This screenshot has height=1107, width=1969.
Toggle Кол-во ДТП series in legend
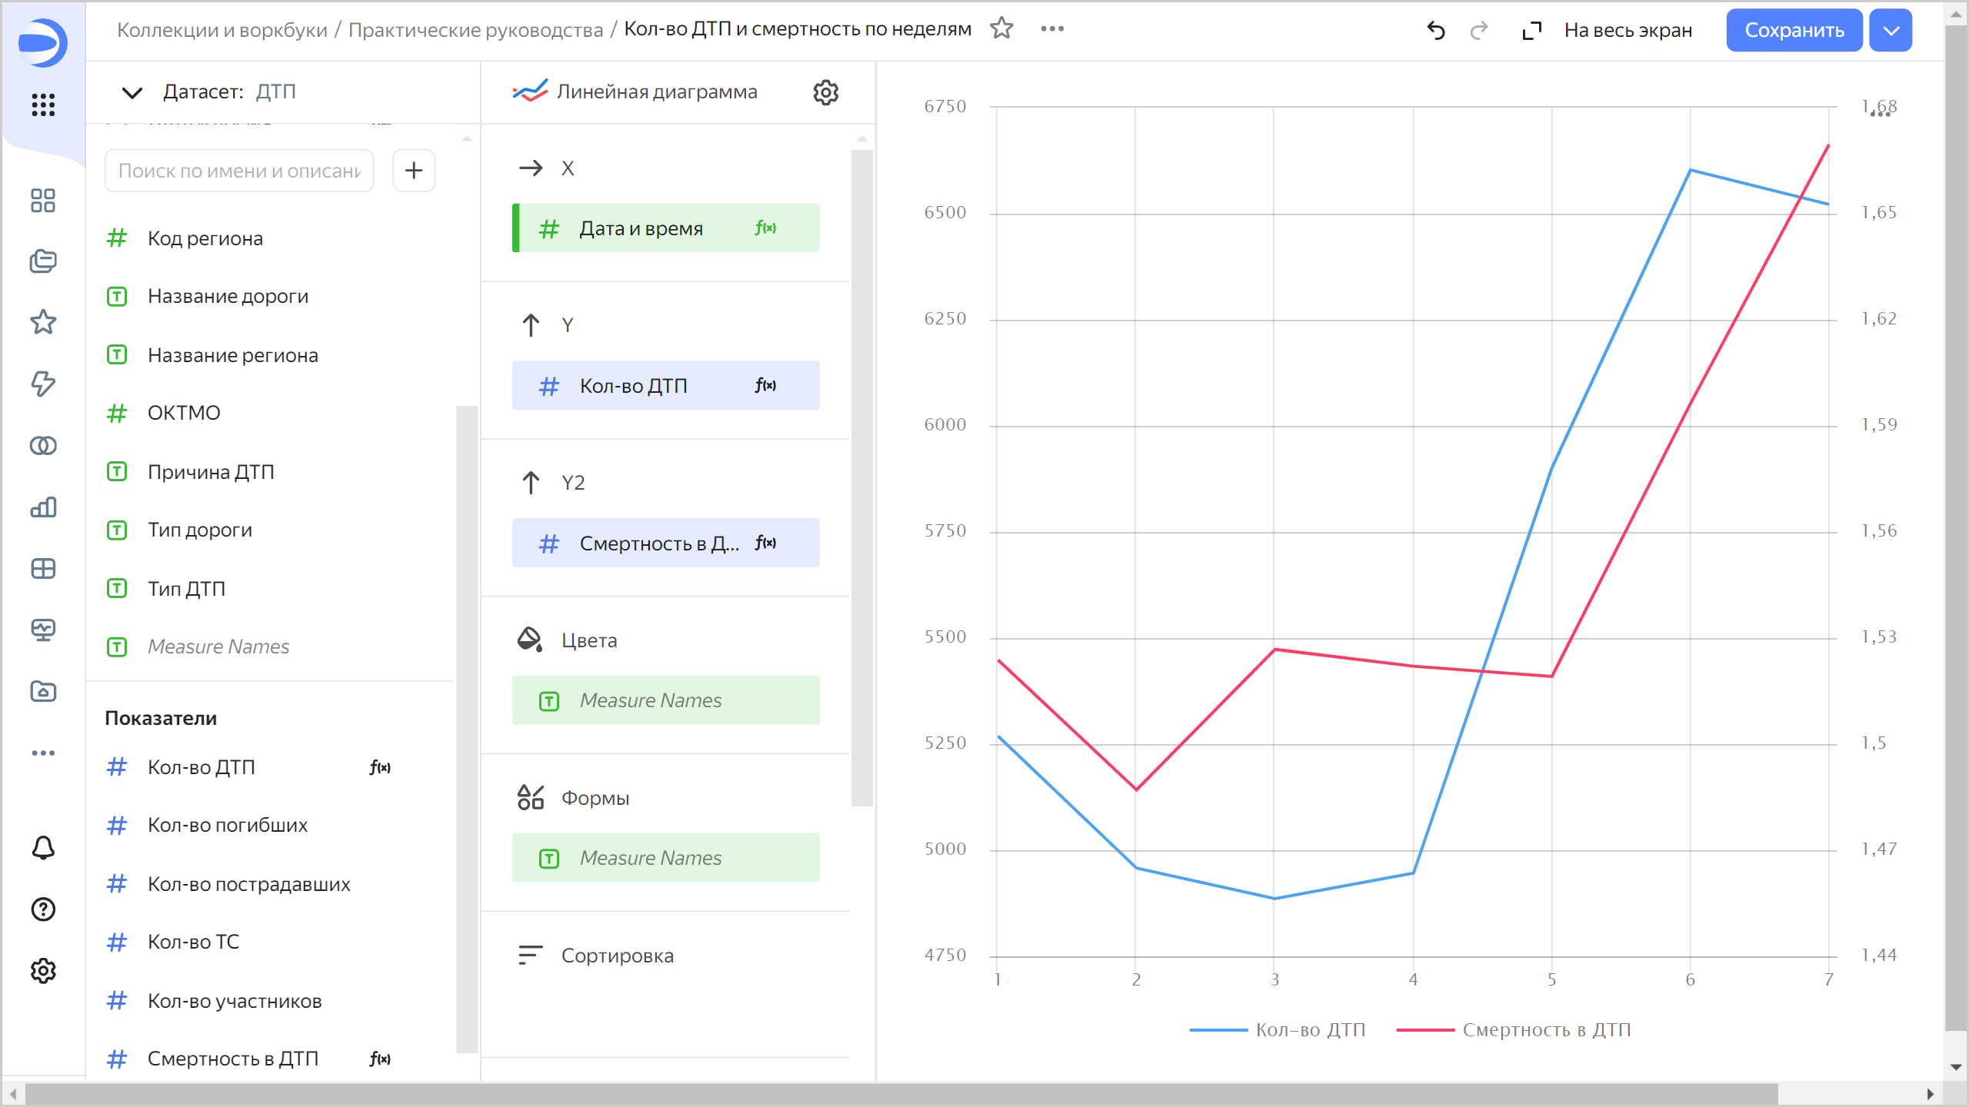coord(1310,1029)
